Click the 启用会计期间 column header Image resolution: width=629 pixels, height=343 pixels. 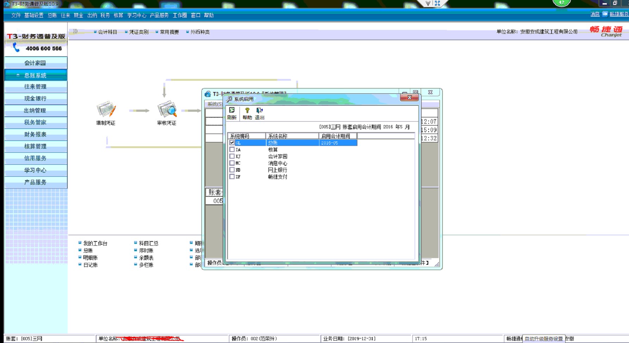pyautogui.click(x=338, y=136)
